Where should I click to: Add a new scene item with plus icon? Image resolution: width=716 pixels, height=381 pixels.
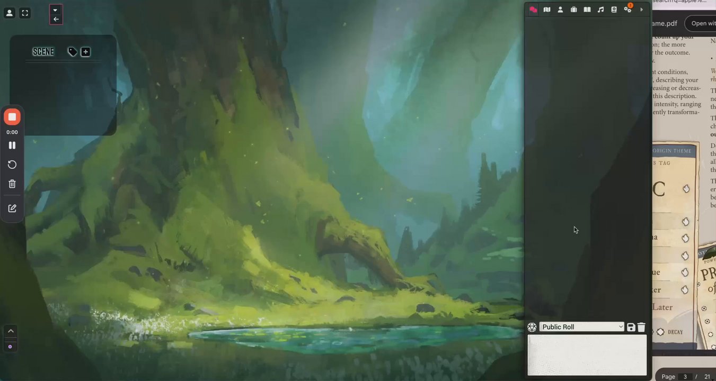[x=85, y=52]
